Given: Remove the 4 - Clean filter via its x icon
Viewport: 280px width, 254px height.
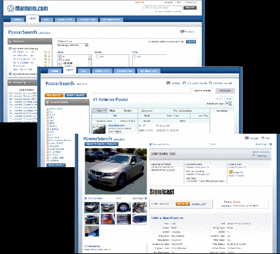Looking at the screenshot, I should click(x=48, y=155).
